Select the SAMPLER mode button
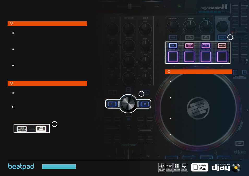Image resolution: width=249 pixels, height=176 pixels. click(222, 45)
